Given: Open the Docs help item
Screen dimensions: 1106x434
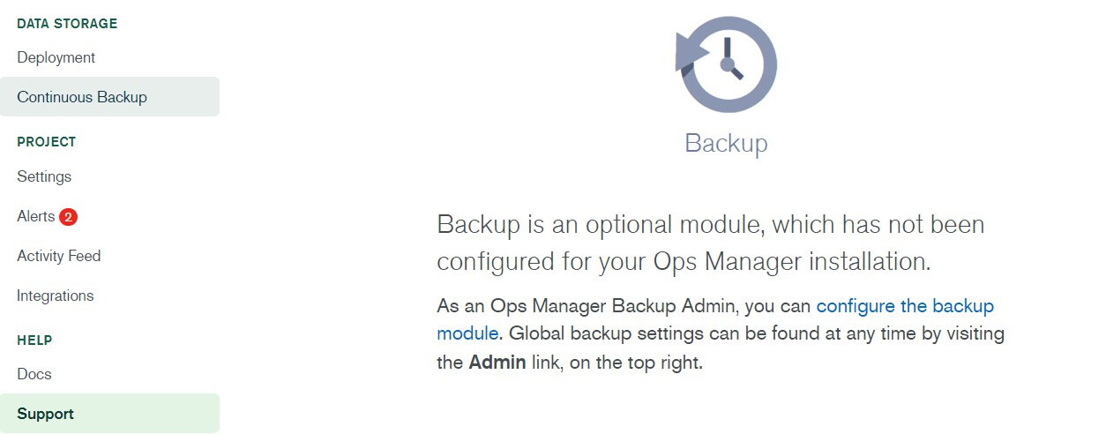Looking at the screenshot, I should point(34,374).
